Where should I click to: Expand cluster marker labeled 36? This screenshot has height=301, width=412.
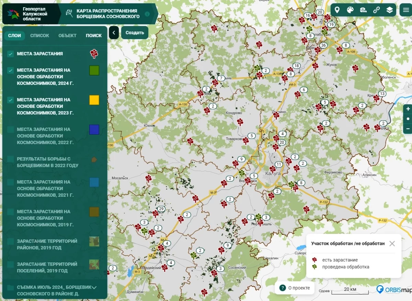[323, 45]
